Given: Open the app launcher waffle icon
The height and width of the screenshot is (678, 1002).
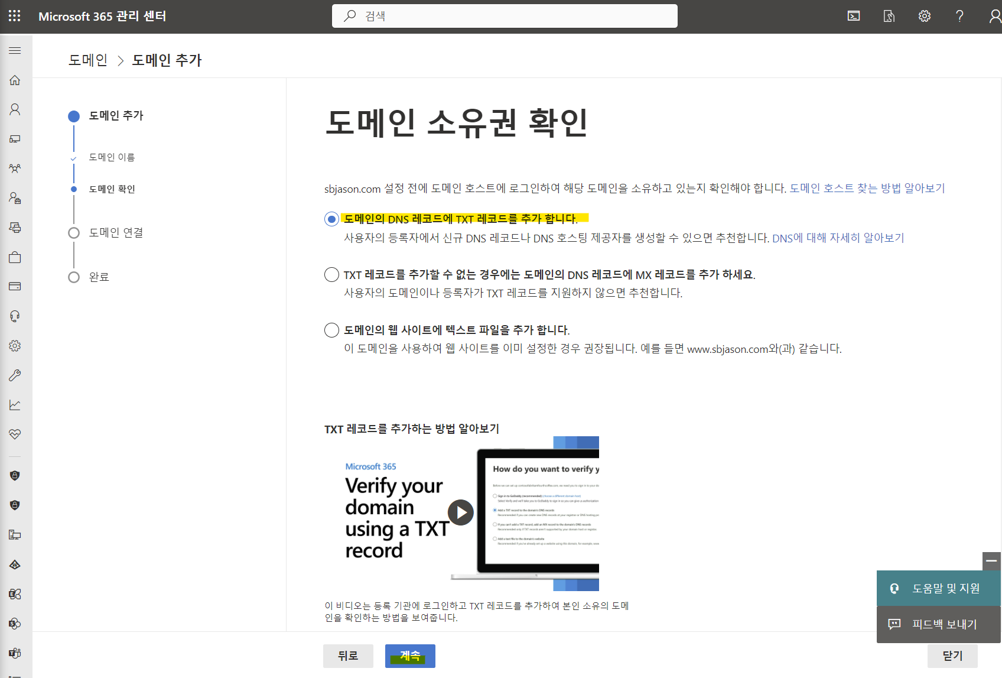Looking at the screenshot, I should [15, 16].
